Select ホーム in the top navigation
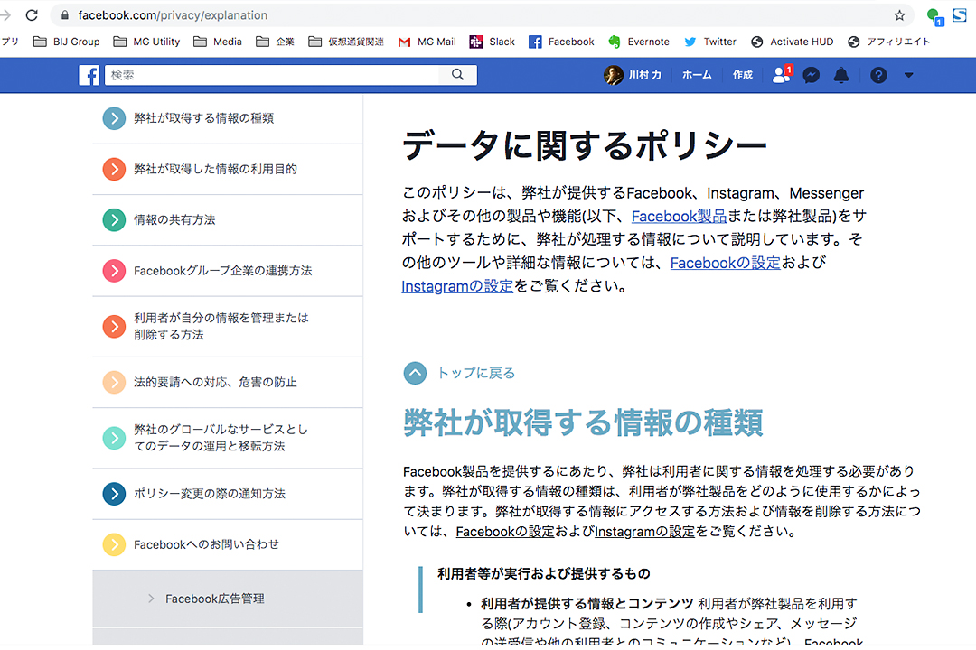Viewport: 976px width, 650px height. point(696,75)
